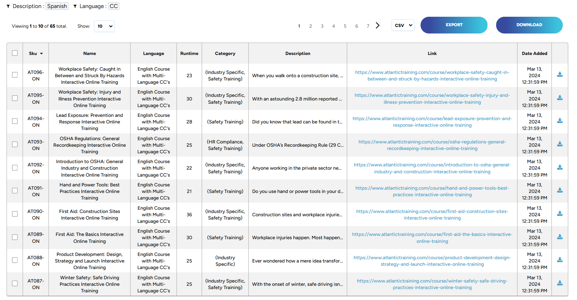Viewport: 577px width, 300px height.
Task: Click the DOWNLOAD button
Action: (x=529, y=25)
